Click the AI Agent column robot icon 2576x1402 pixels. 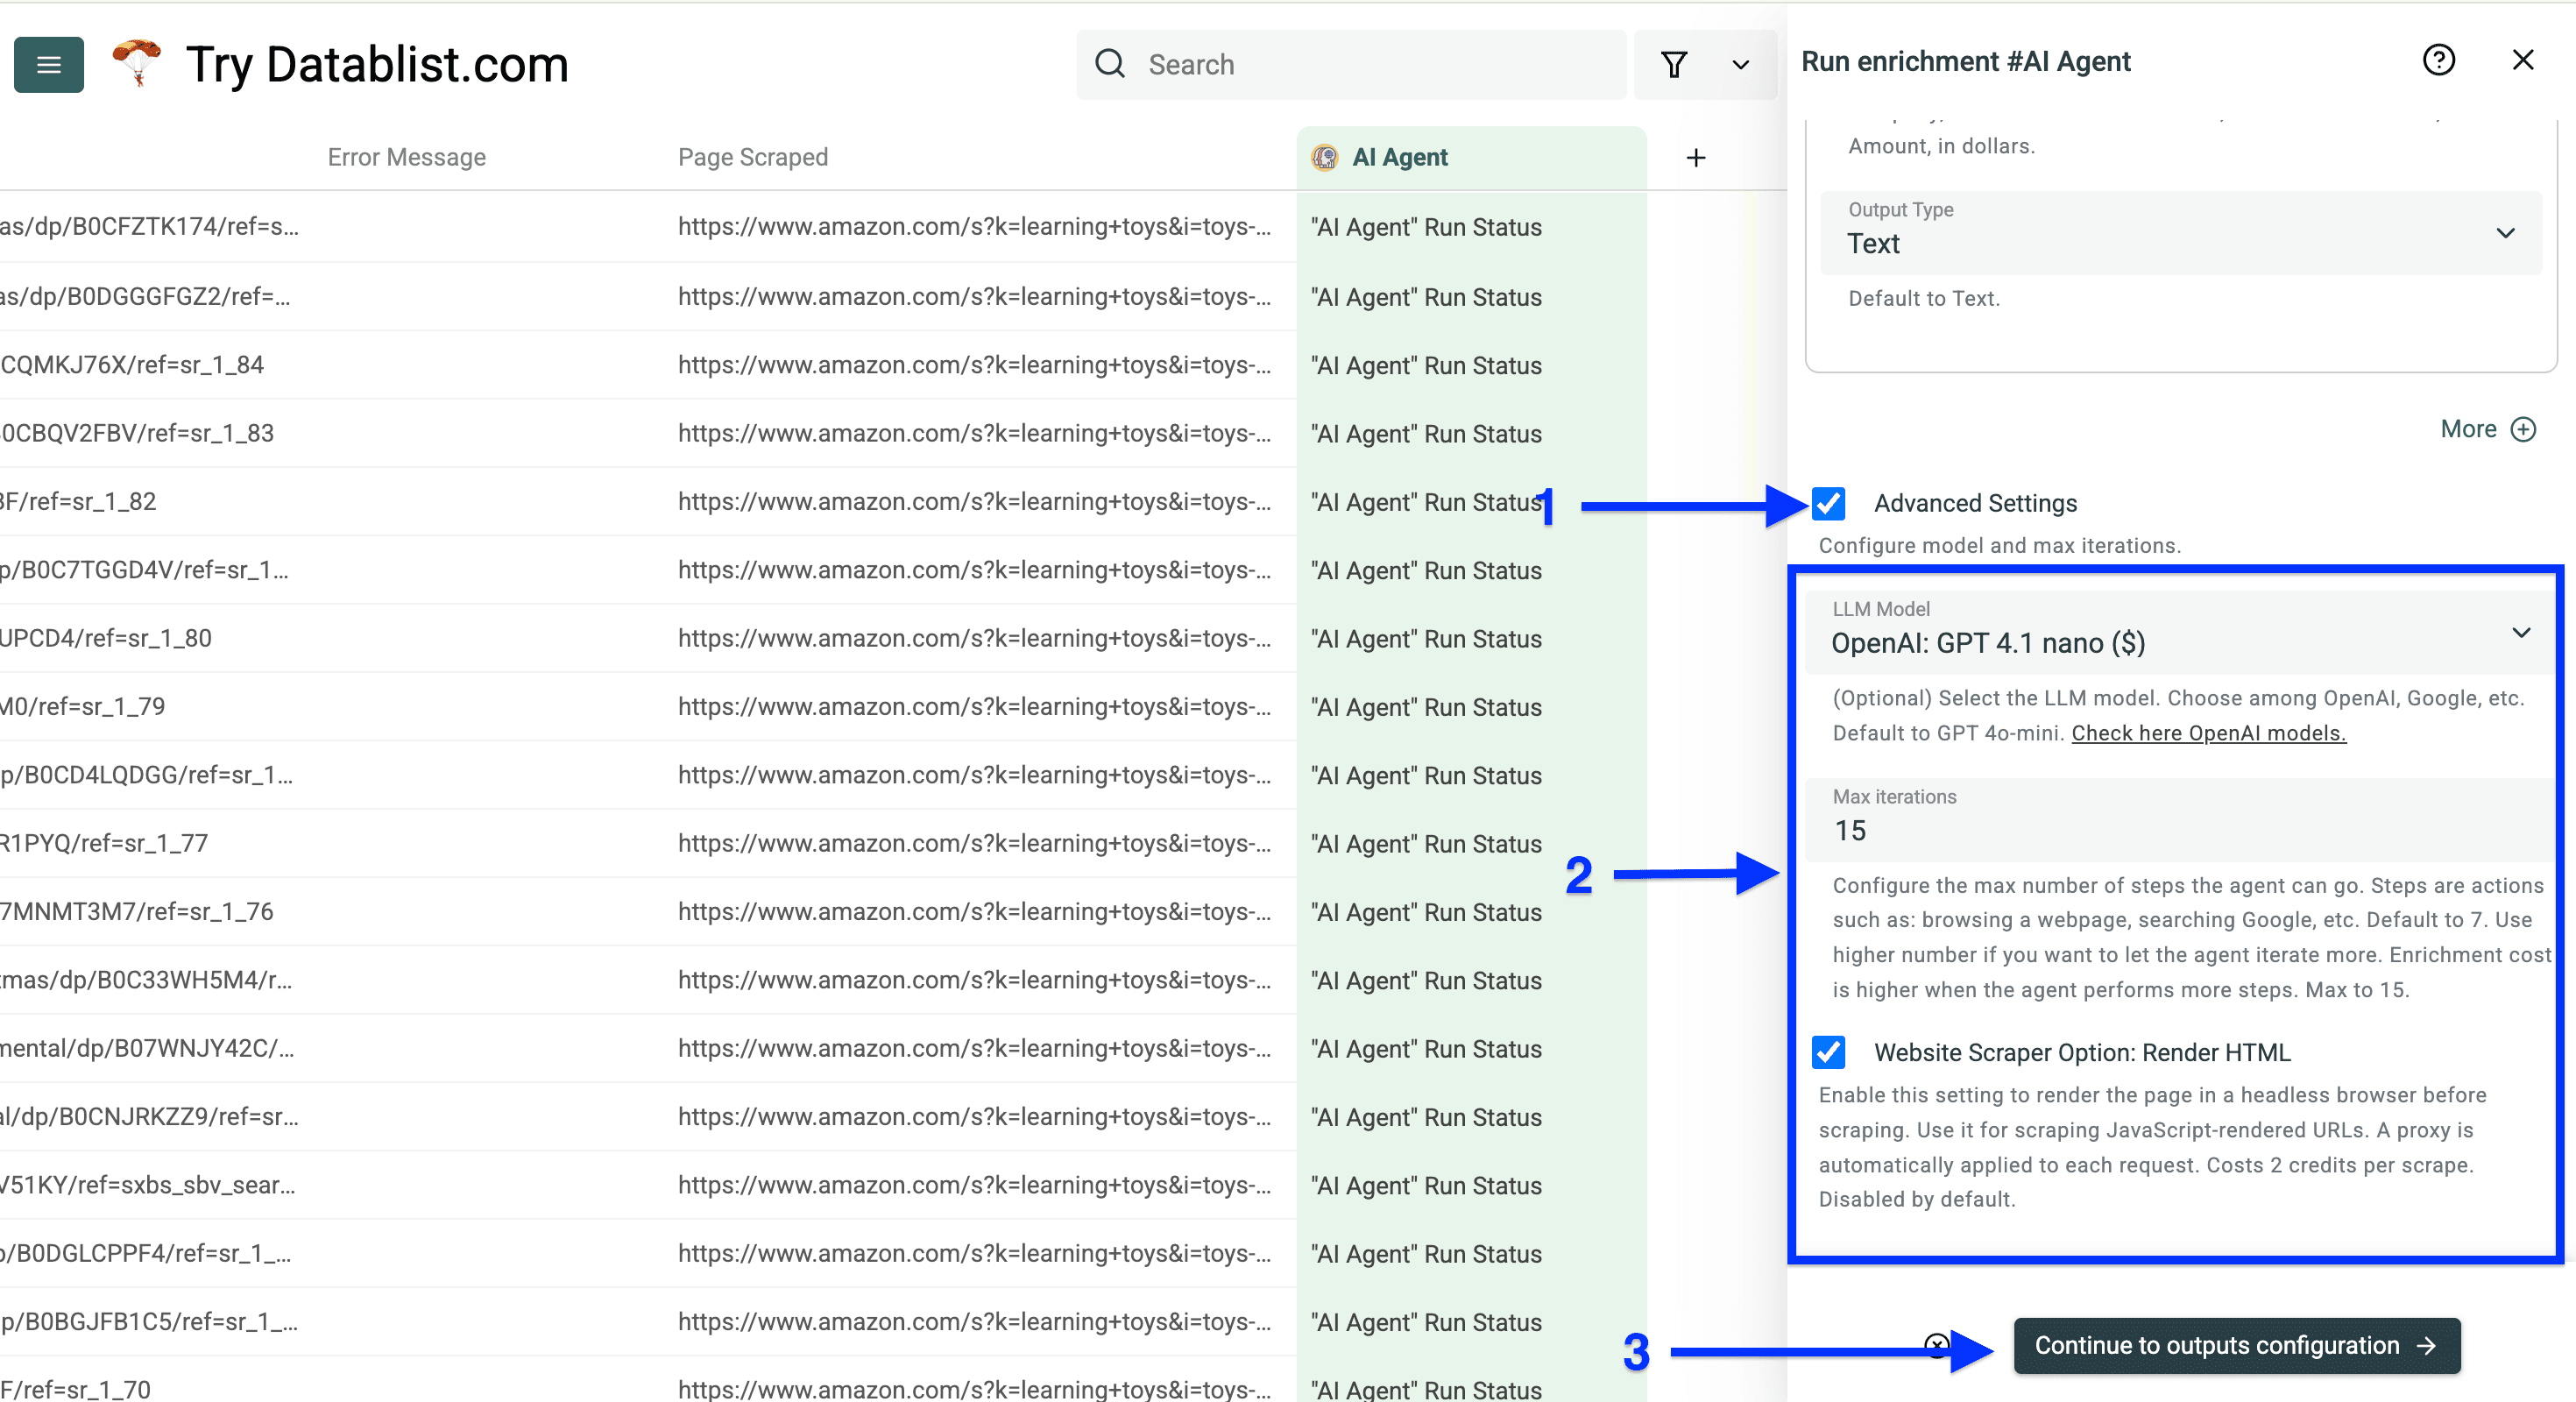click(x=1324, y=157)
